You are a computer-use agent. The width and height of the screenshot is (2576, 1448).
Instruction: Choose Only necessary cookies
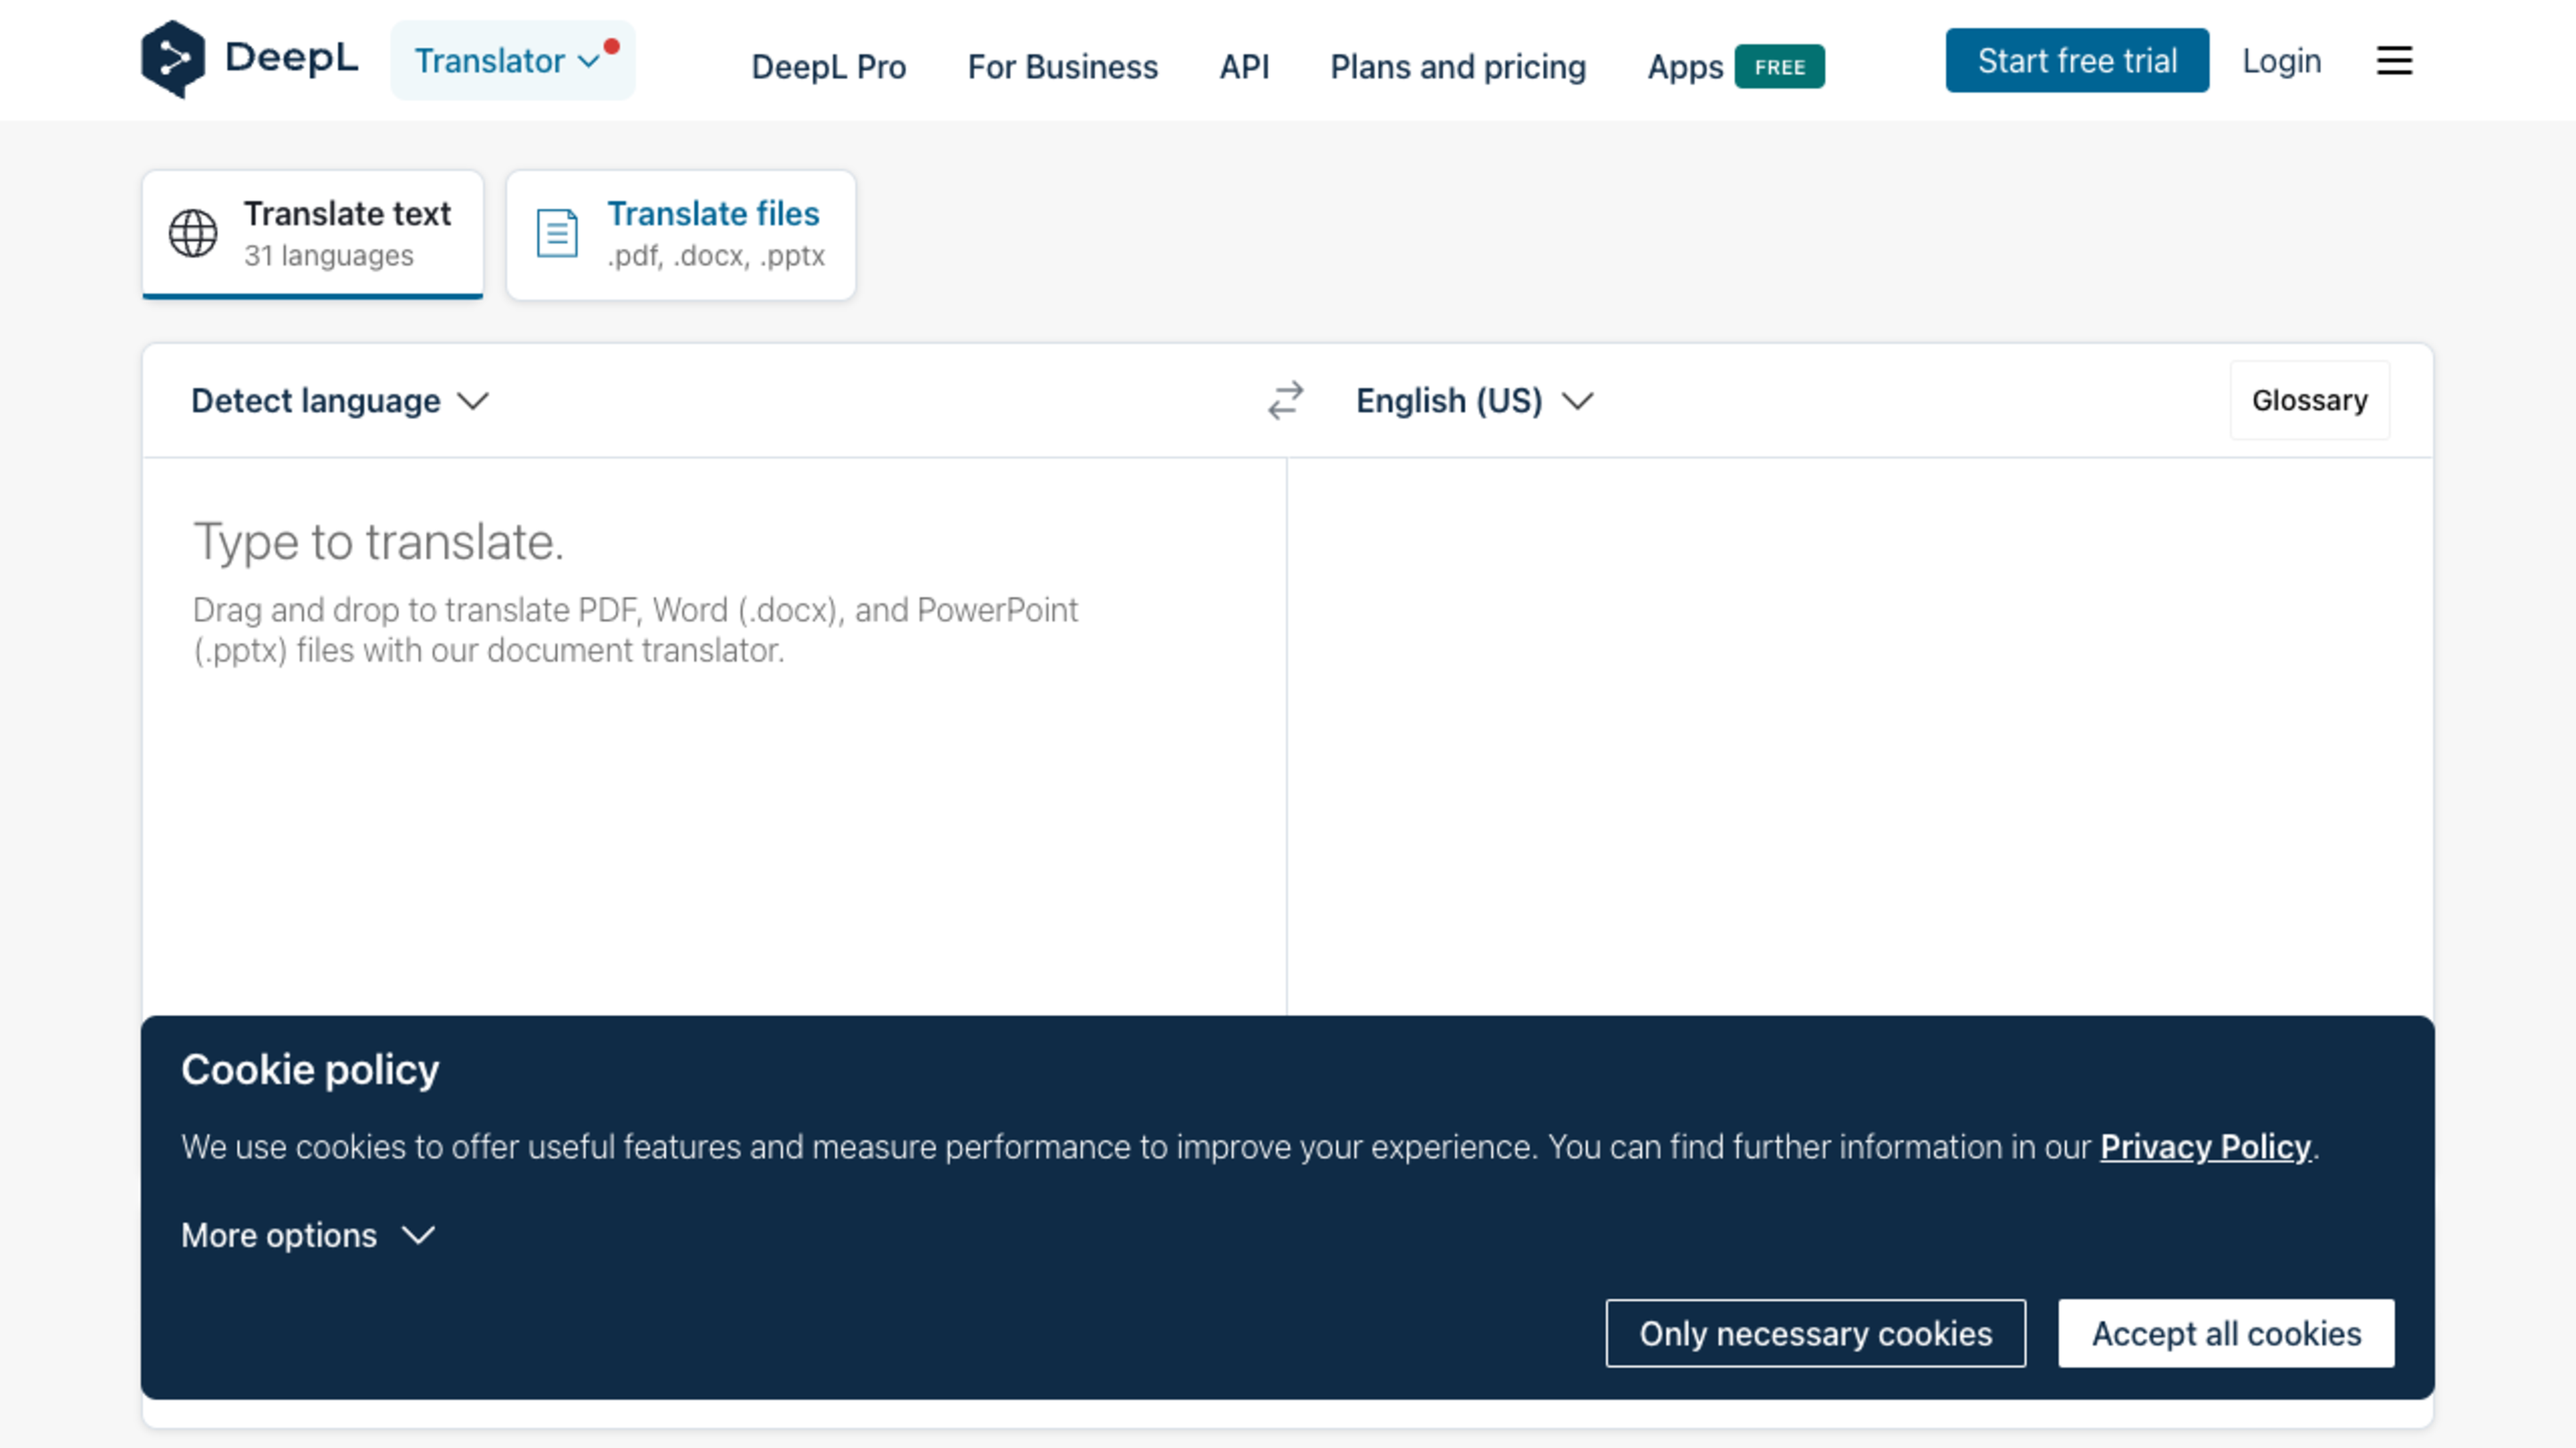1815,1333
